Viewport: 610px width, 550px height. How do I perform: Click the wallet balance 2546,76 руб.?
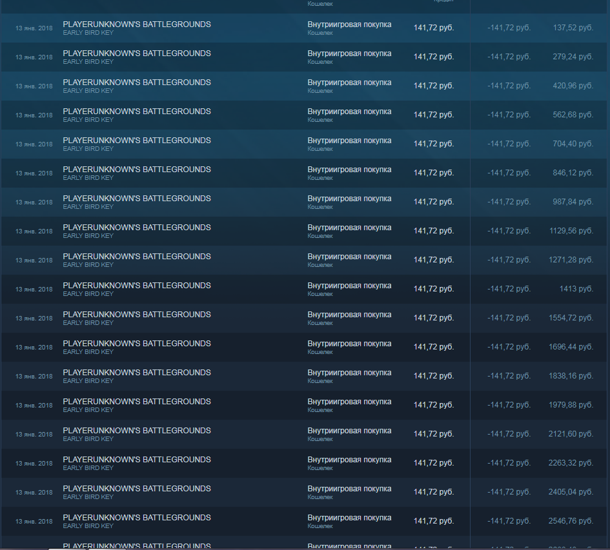pyautogui.click(x=571, y=521)
